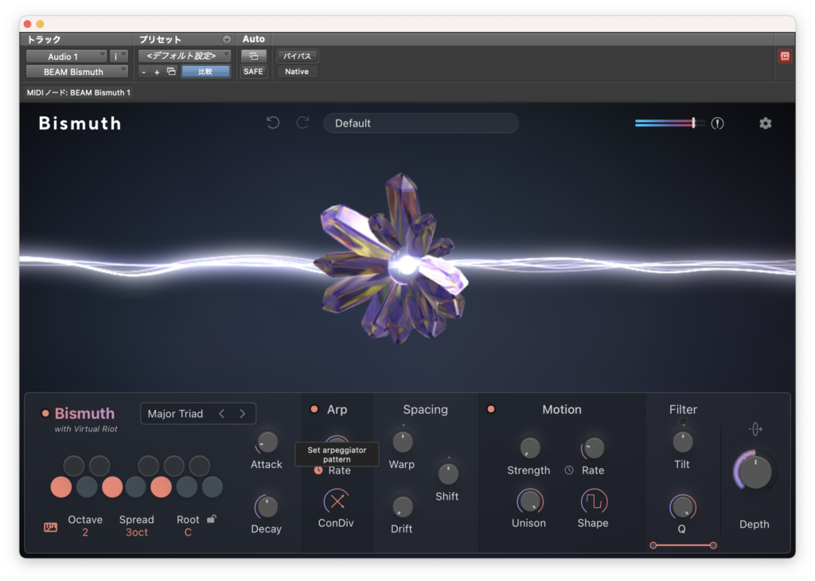Toggle the grey D note key

pos(87,487)
